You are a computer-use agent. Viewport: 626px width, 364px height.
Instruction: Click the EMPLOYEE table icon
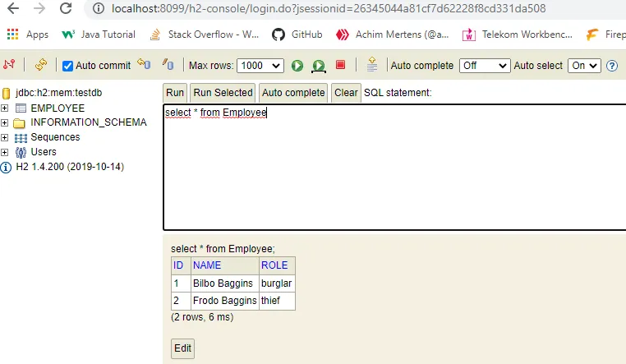point(21,108)
